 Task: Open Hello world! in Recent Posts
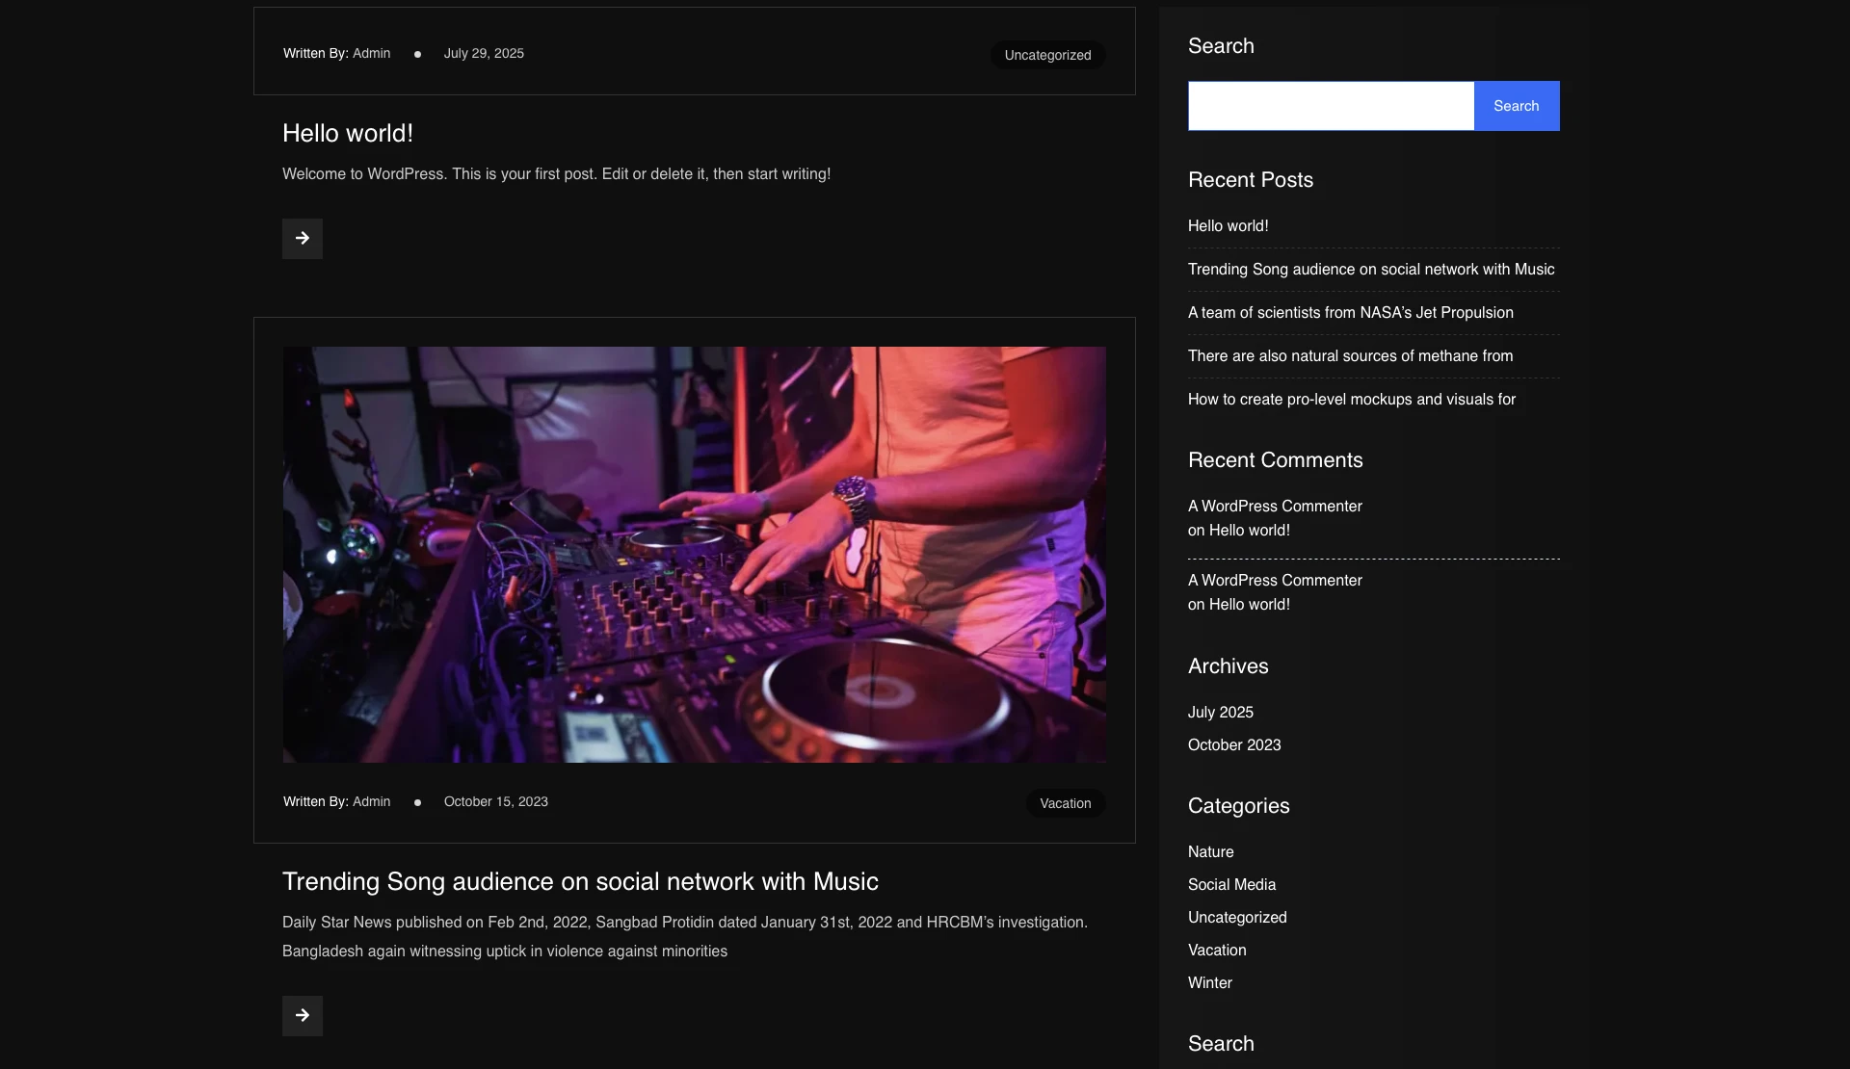[1228, 226]
